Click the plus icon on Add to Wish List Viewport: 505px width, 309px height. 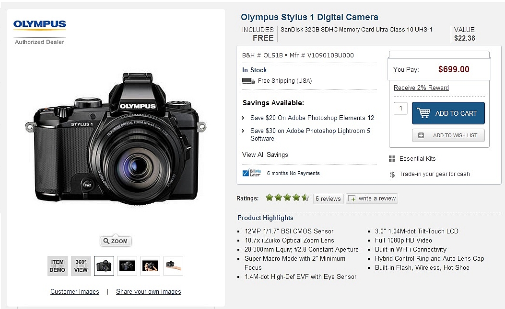pos(421,135)
